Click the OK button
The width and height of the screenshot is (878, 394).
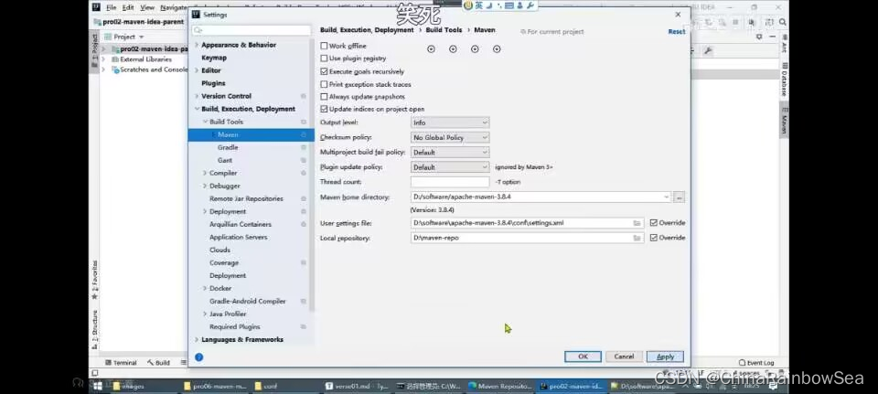click(x=583, y=357)
